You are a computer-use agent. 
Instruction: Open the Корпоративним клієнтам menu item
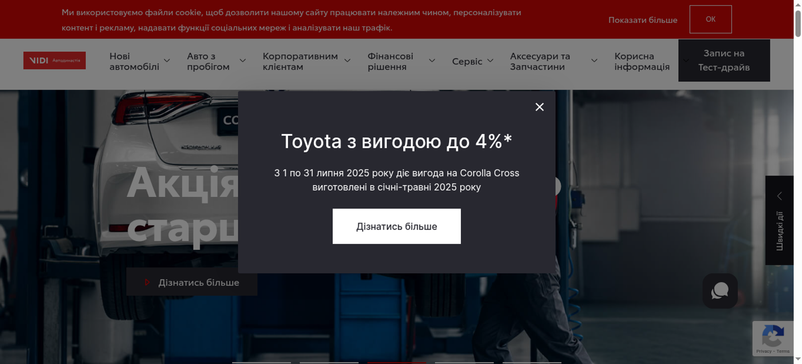(x=300, y=61)
